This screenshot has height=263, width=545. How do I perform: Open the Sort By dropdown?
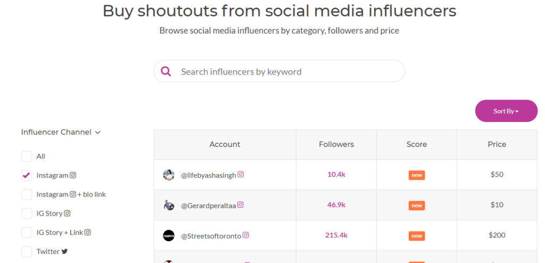[506, 111]
